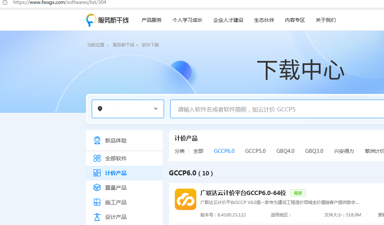Click the 计价产品 panel heading

coord(186,139)
